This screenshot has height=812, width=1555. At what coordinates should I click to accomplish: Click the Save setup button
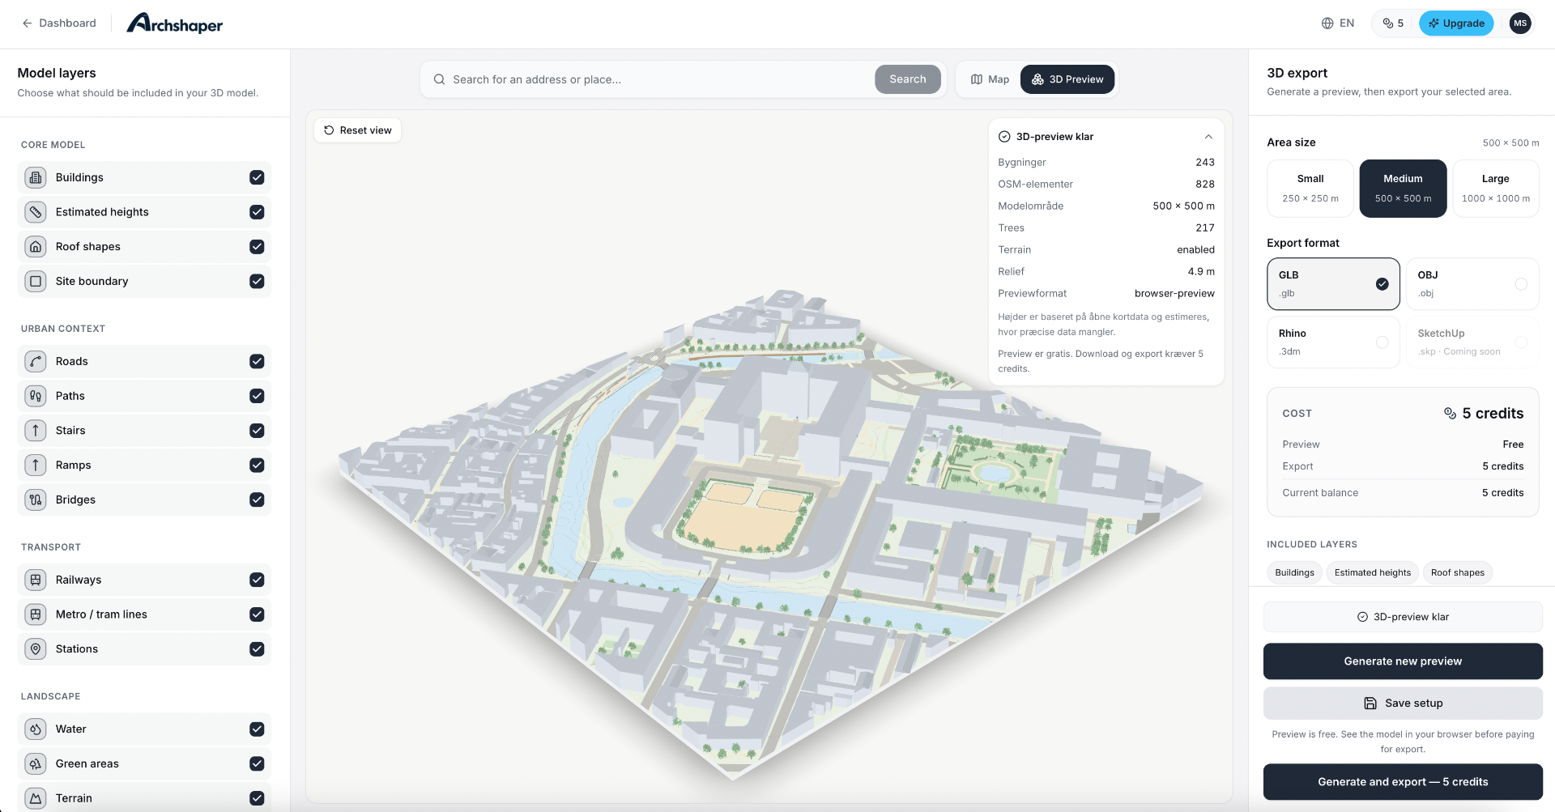point(1403,704)
